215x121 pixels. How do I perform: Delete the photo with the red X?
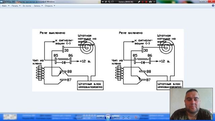(136, 117)
